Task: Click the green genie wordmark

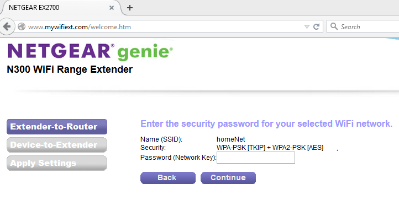Action: tap(145, 52)
